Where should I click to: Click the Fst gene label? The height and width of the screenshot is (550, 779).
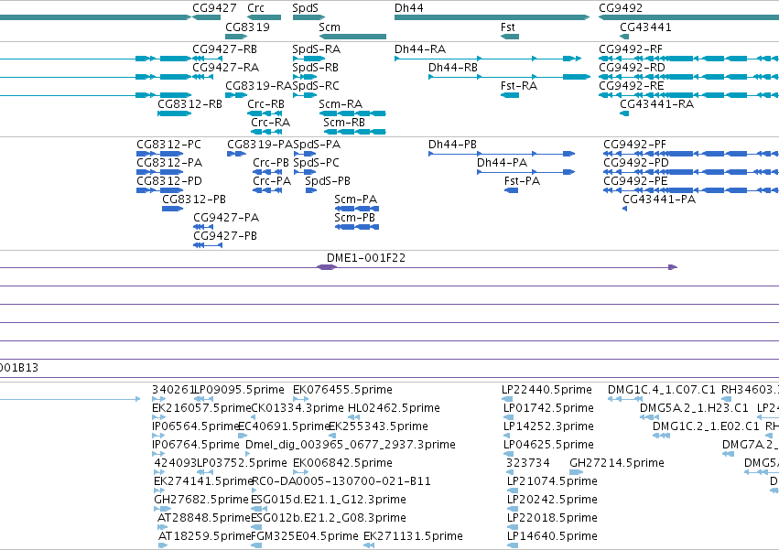[x=508, y=27]
